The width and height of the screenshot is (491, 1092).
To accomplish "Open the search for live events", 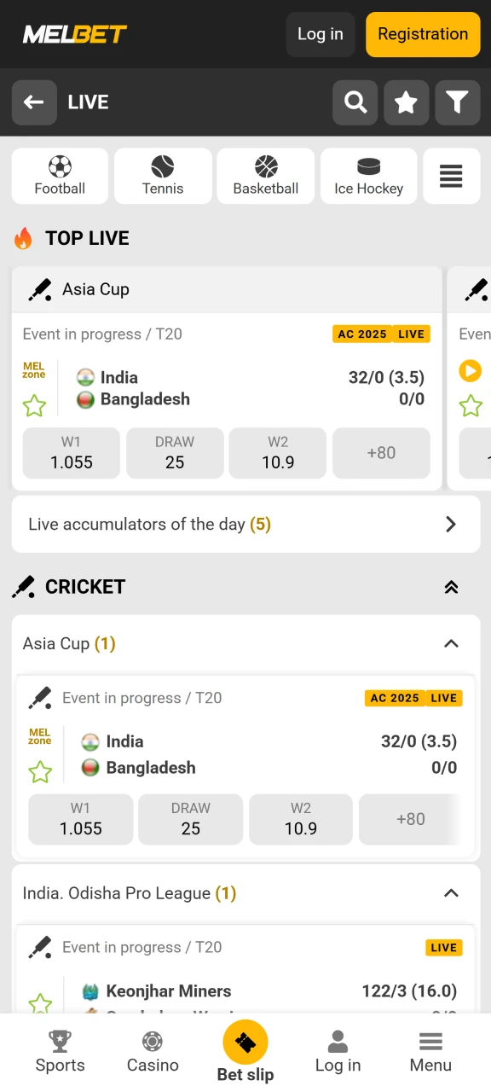I will (x=355, y=102).
